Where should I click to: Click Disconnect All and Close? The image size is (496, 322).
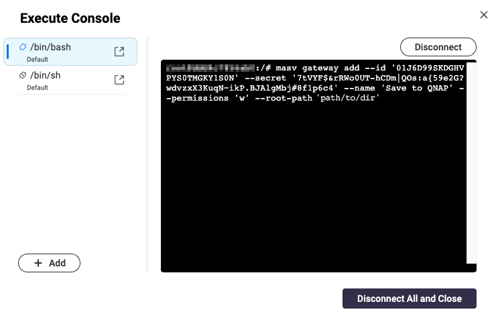coord(409,299)
